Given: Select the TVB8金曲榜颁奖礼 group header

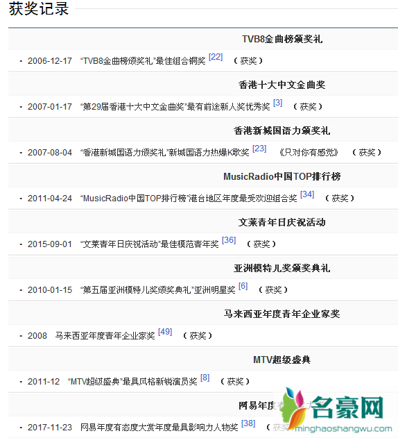Looking at the screenshot, I should [282, 39].
